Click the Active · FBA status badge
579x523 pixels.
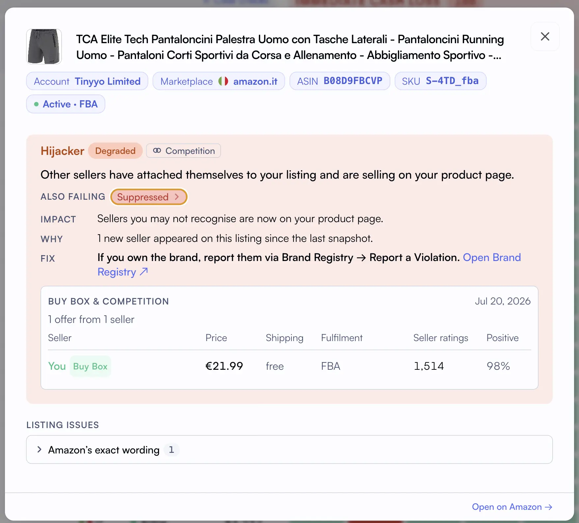[x=66, y=104]
